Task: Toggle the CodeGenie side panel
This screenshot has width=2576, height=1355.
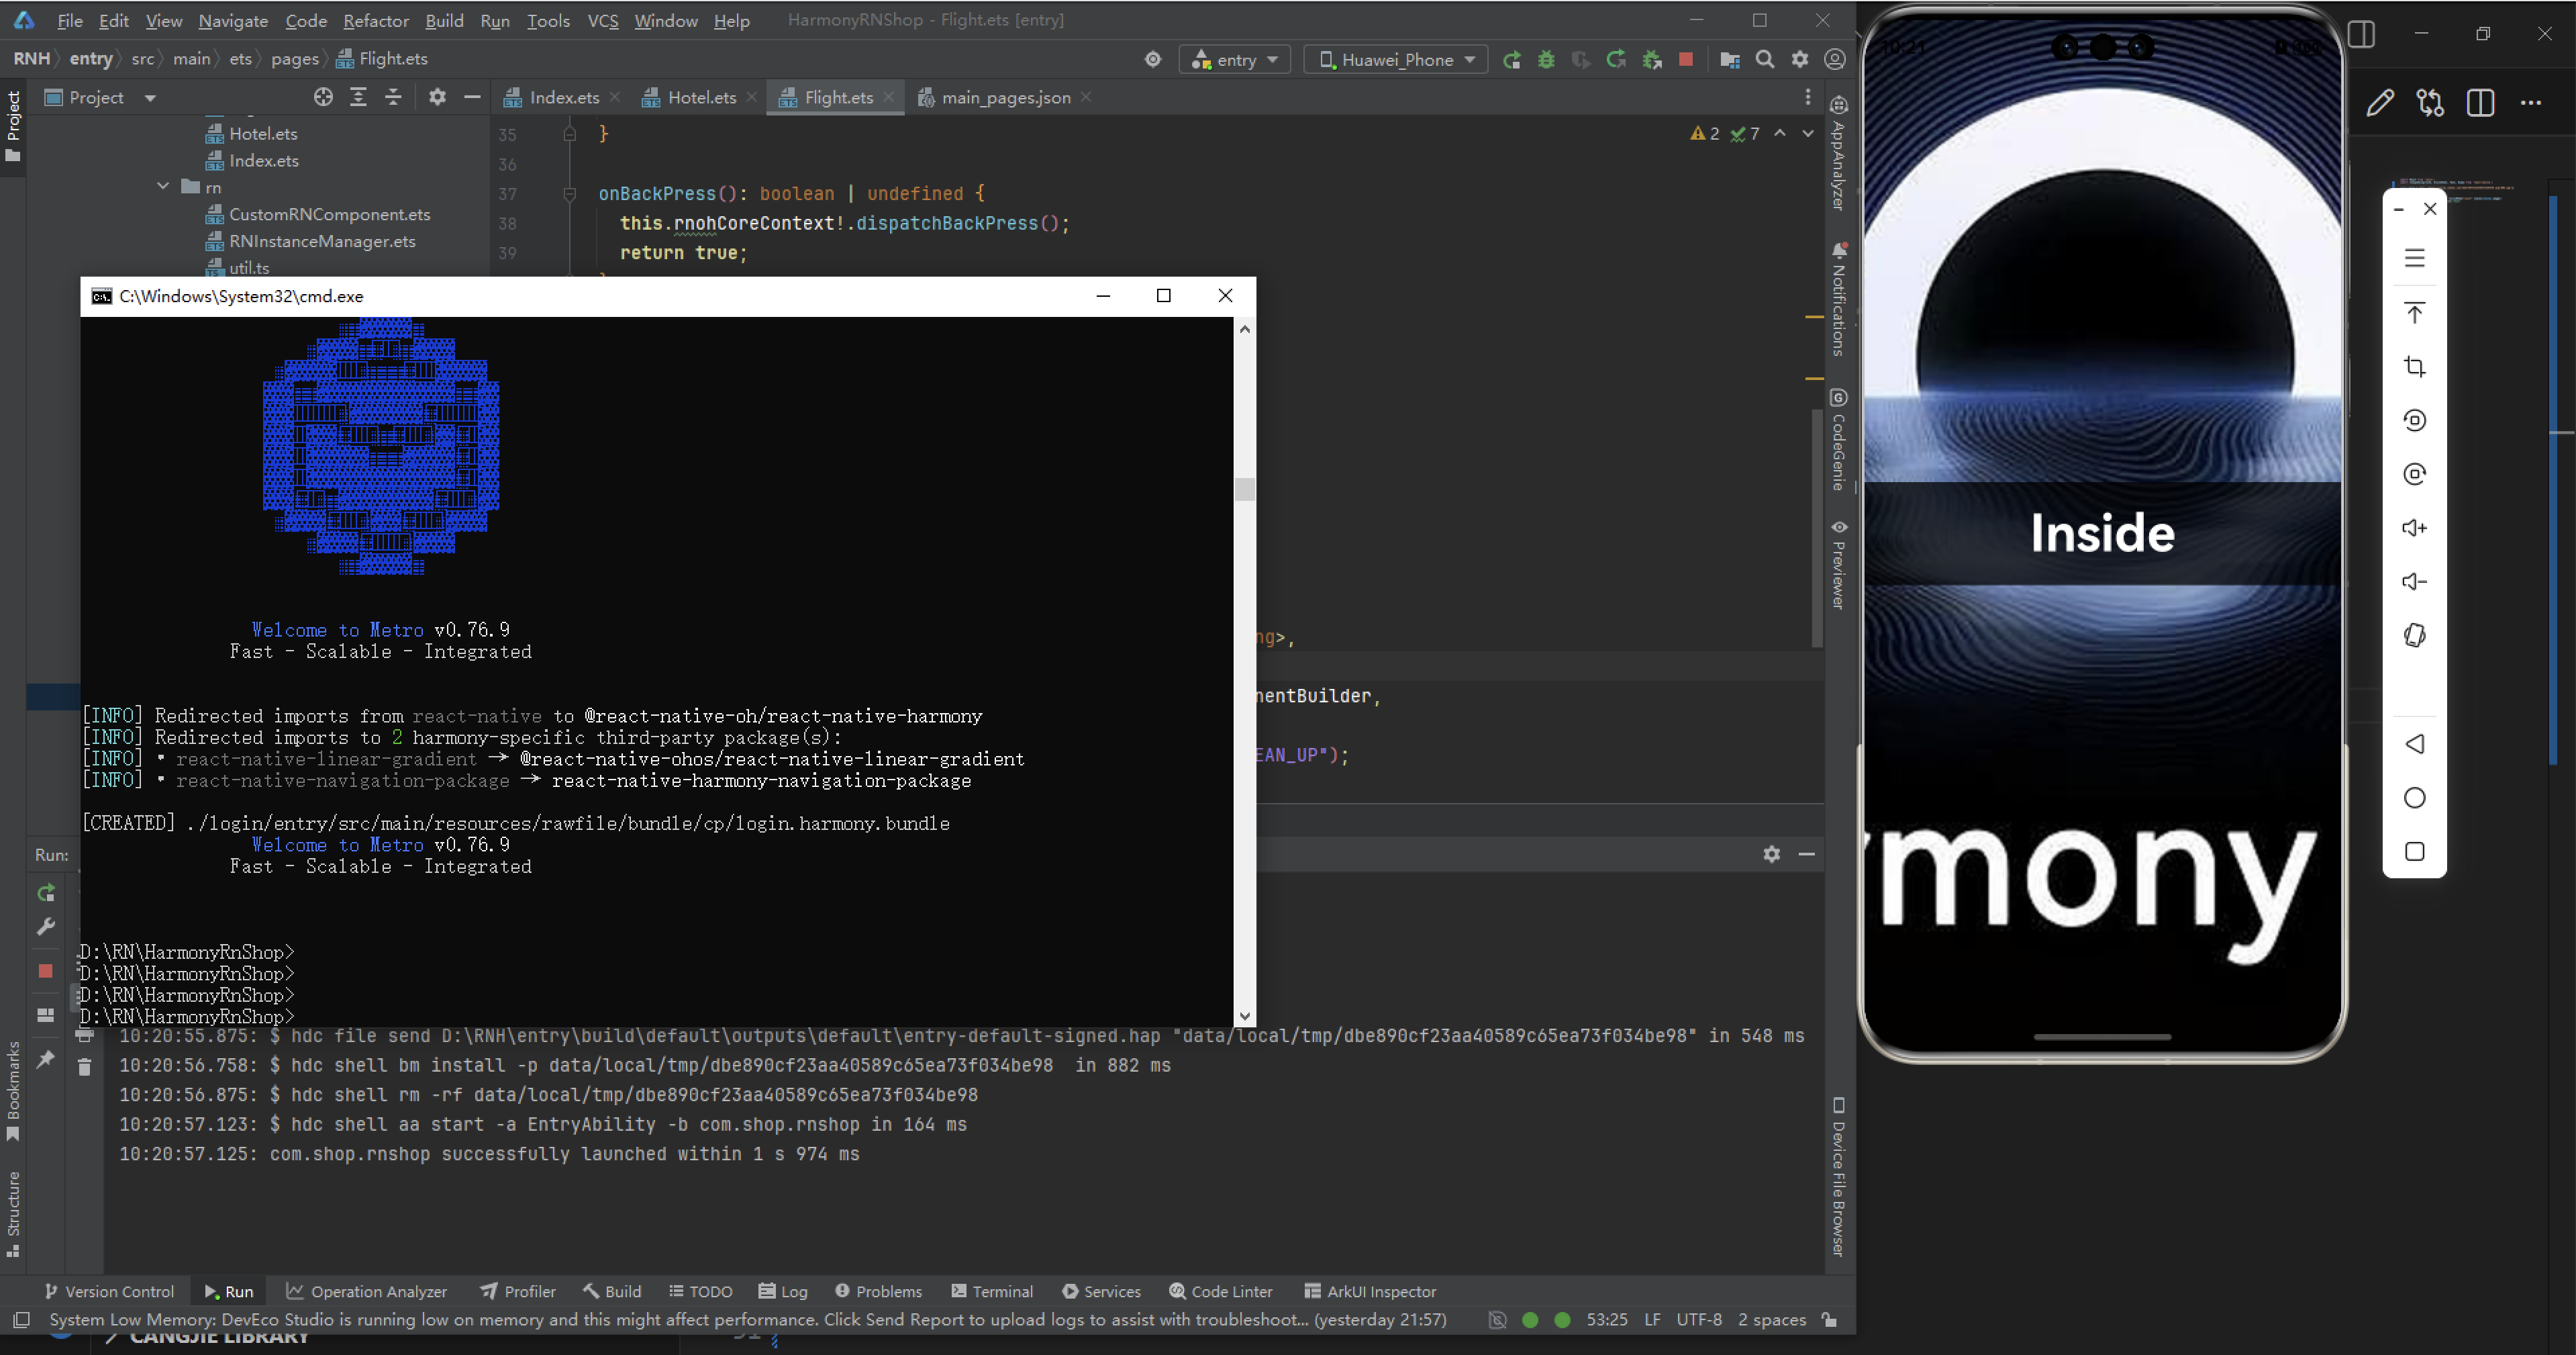Action: 1838,439
